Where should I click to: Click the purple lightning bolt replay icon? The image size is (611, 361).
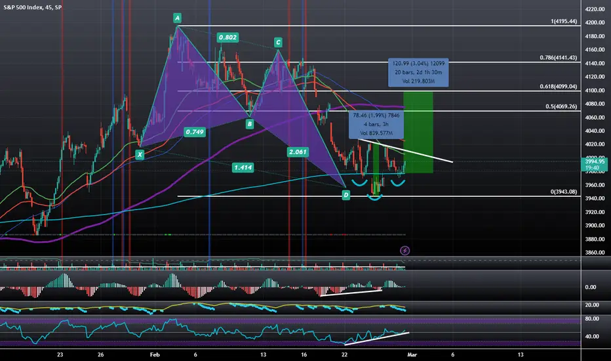pyautogui.click(x=405, y=251)
